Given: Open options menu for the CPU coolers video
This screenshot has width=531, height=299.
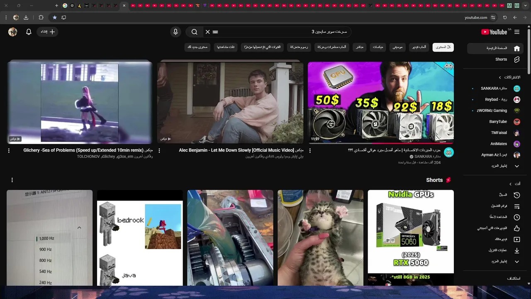Looking at the screenshot, I should pyautogui.click(x=310, y=151).
